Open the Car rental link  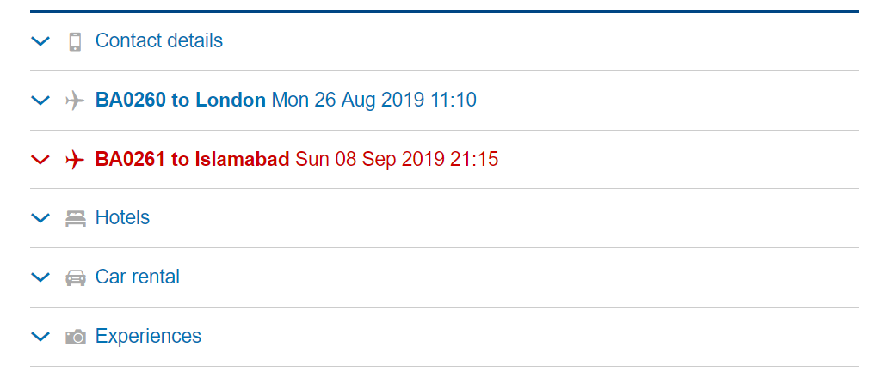coord(137,277)
